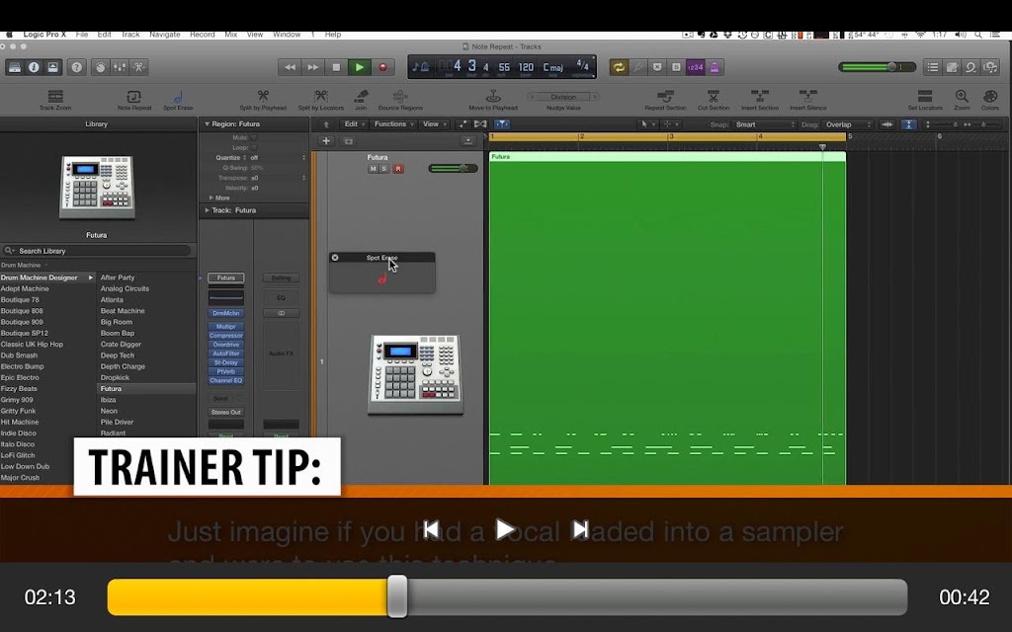The height and width of the screenshot is (632, 1012).
Task: Click Split by Locators icon
Action: click(321, 96)
